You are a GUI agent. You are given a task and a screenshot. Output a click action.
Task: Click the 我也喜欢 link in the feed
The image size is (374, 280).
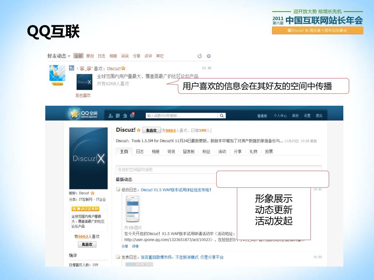click(83, 95)
